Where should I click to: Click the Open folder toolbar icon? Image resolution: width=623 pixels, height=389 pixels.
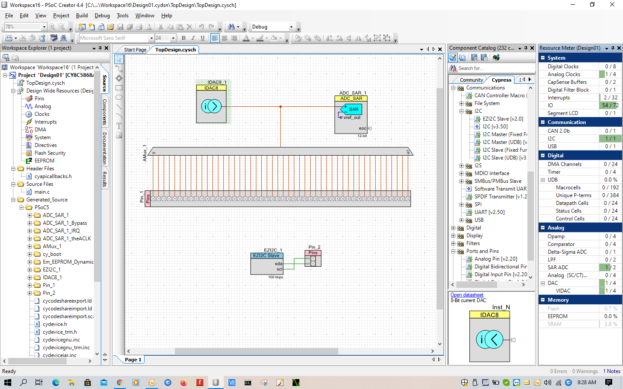point(111,27)
